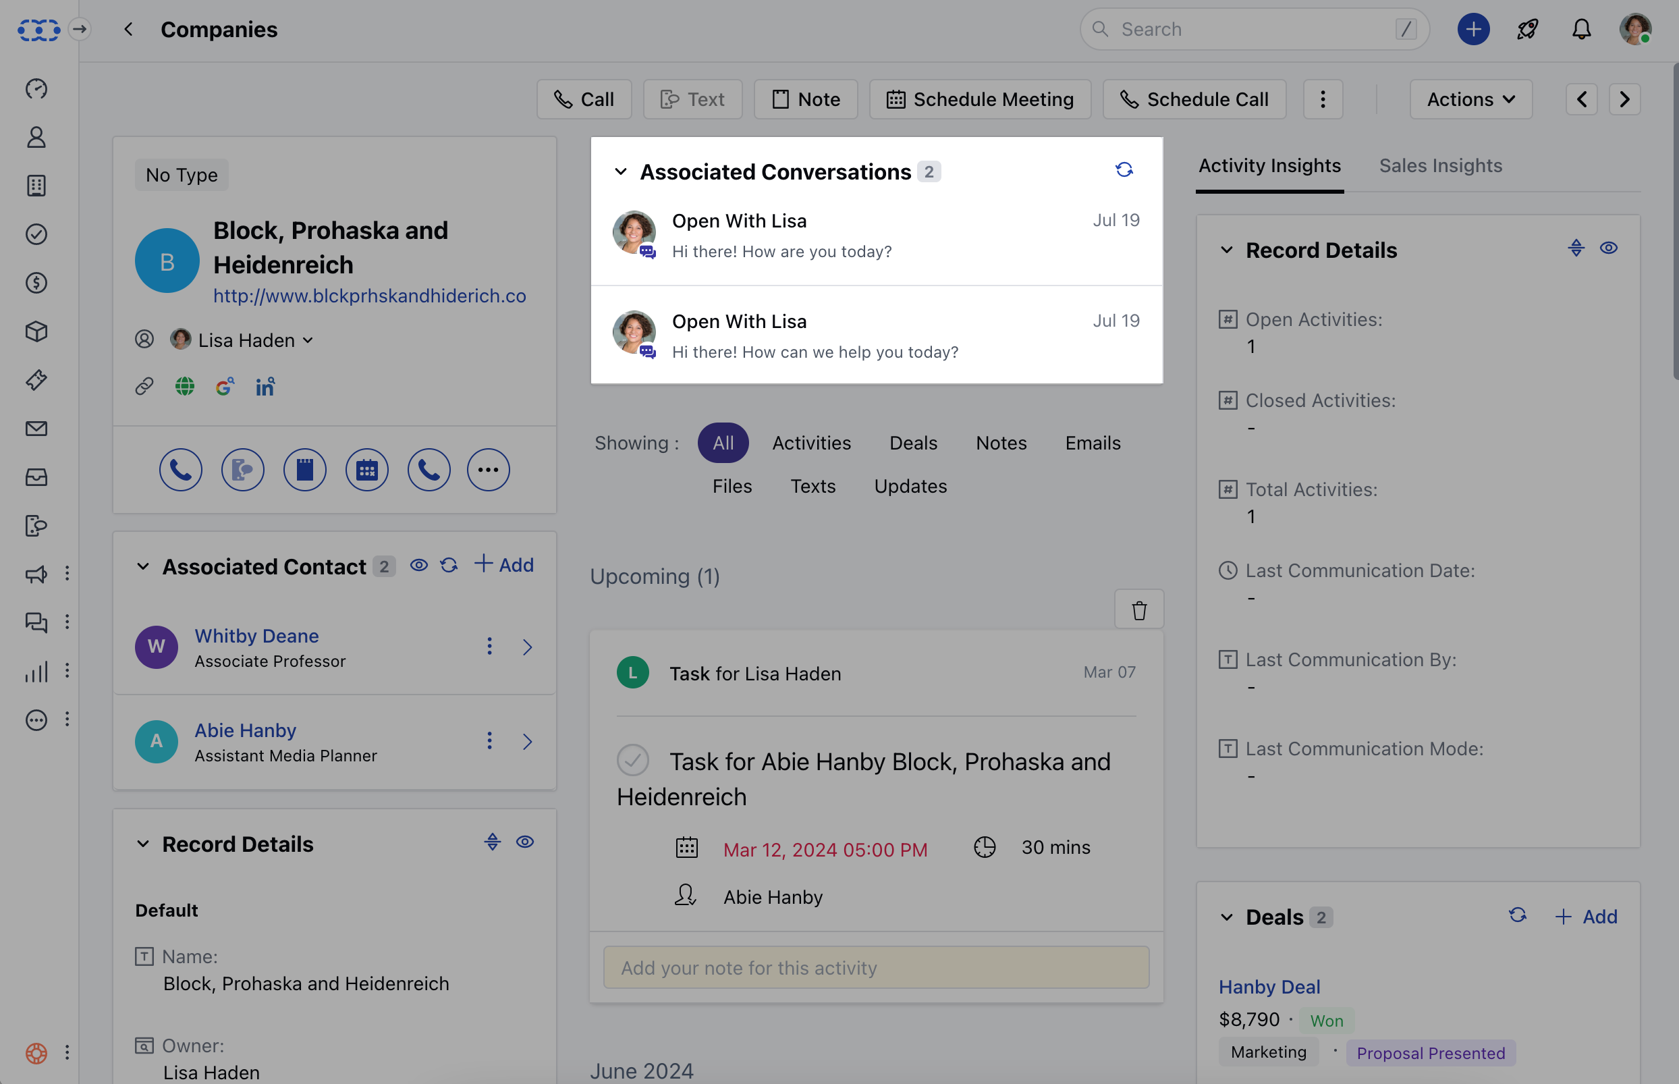
Task: Mark Task for Abie Hanby complete
Action: pyautogui.click(x=632, y=760)
